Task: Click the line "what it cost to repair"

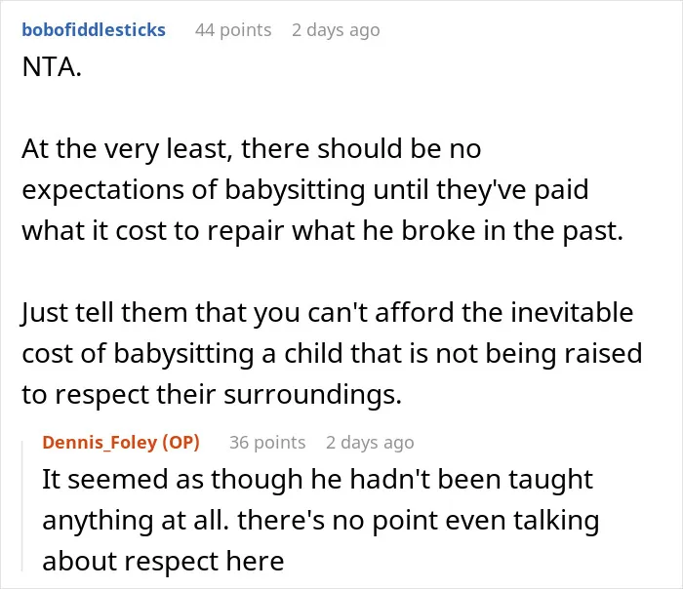Action: click(323, 230)
